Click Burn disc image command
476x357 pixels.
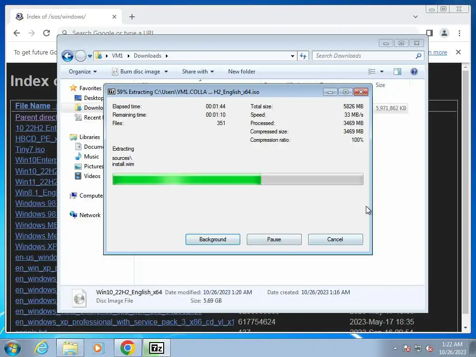[x=136, y=72]
